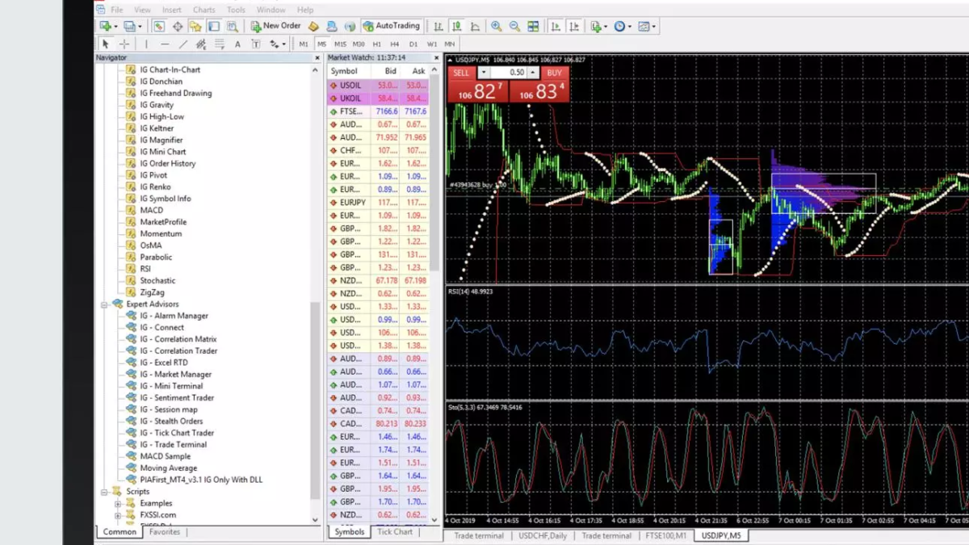Select the trendline drawing tool
The image size is (969, 545).
coord(183,44)
